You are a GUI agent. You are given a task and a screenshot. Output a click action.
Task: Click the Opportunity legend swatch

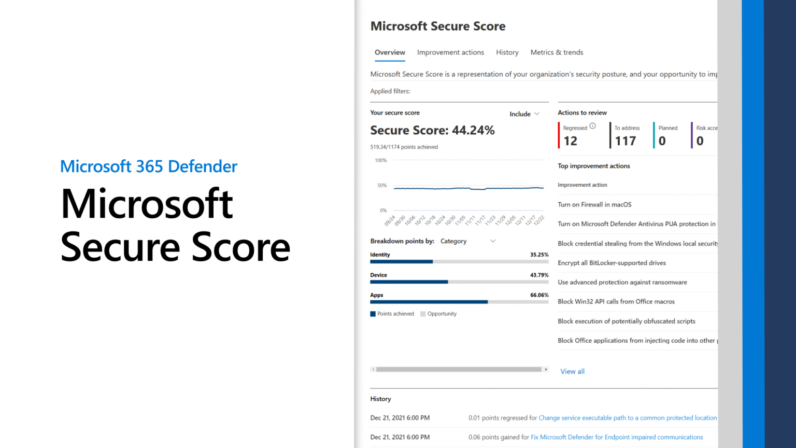[x=423, y=314]
